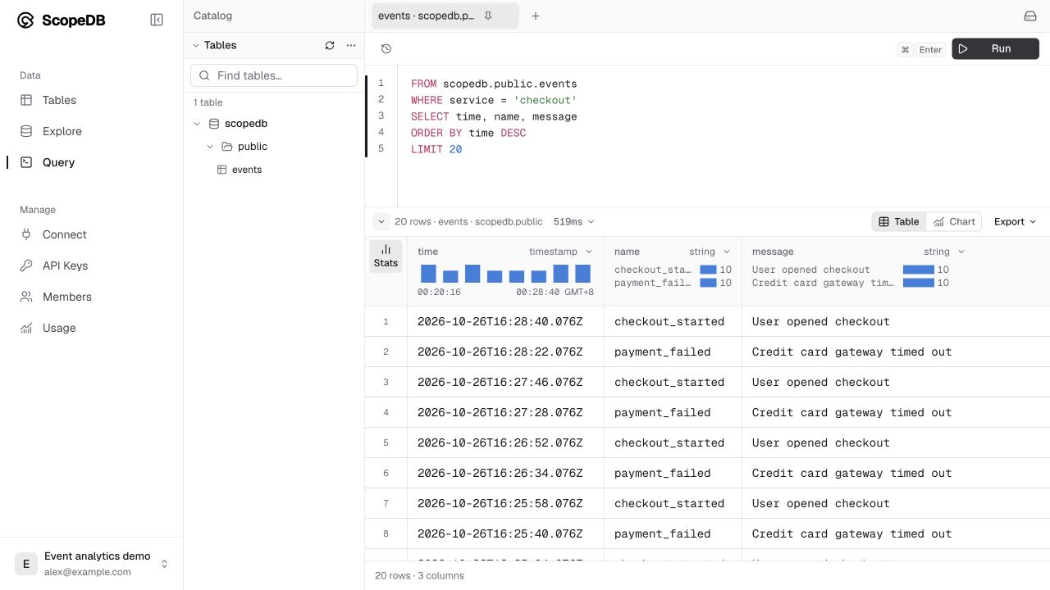Image resolution: width=1050 pixels, height=590 pixels.
Task: Collapse the public schema folder
Action: [210, 147]
